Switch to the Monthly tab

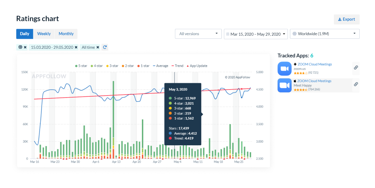point(66,34)
